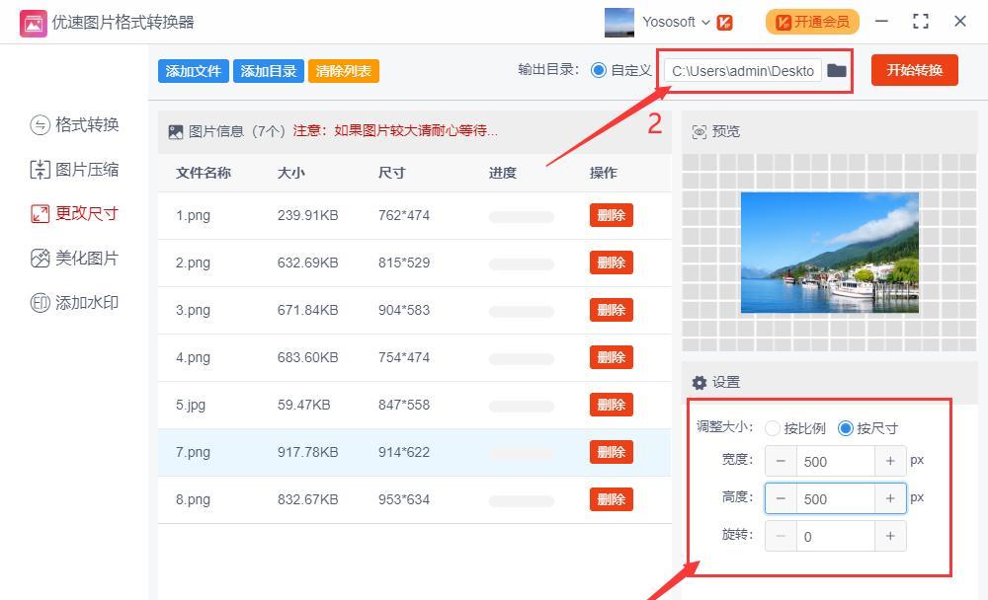Select the 7.png file name
The width and height of the screenshot is (988, 600).
pos(193,452)
